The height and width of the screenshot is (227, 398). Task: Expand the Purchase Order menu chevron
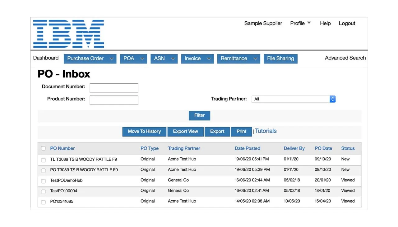[x=111, y=59]
